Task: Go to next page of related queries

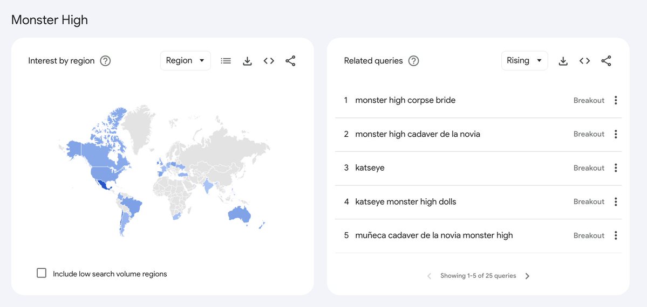Action: click(527, 276)
